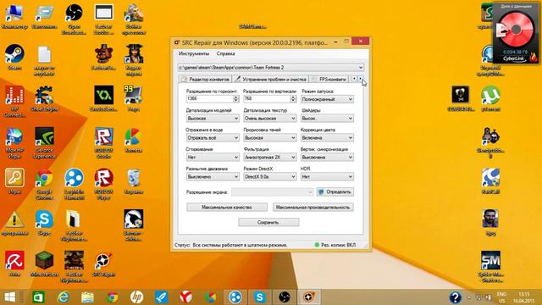
Task: Open the Детализация моделей dropdown
Action: (x=213, y=119)
